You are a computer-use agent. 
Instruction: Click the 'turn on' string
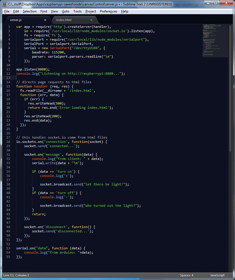(x=65, y=172)
